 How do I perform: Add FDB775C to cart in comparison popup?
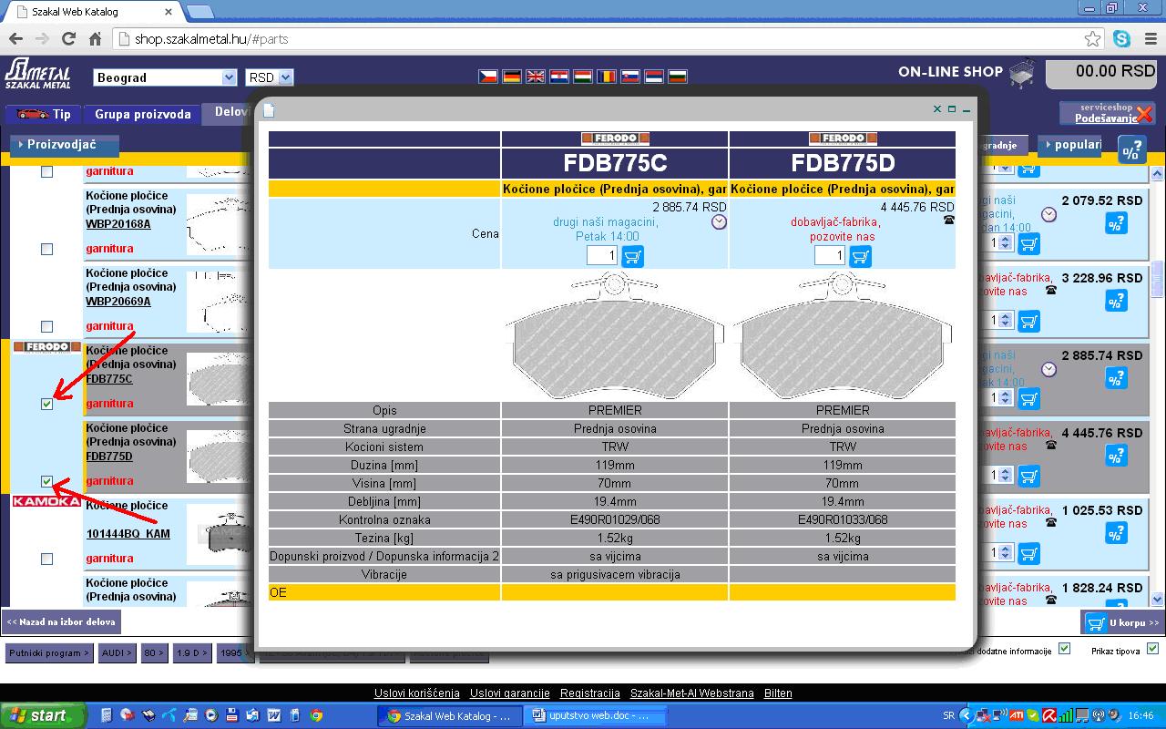tap(632, 256)
